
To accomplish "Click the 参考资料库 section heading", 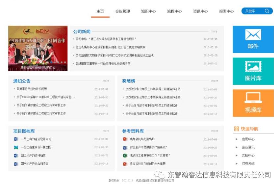I will [x=133, y=131].
